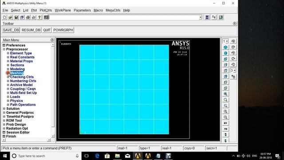Click the top rotate X icon

tap(233, 41)
